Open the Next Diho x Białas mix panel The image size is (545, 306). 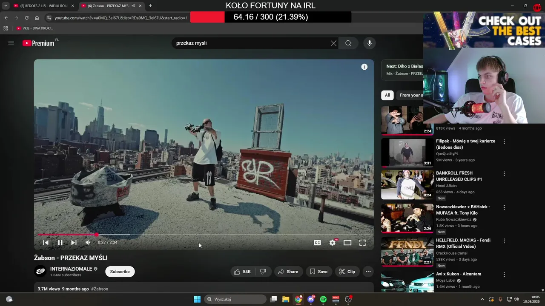[x=402, y=70]
